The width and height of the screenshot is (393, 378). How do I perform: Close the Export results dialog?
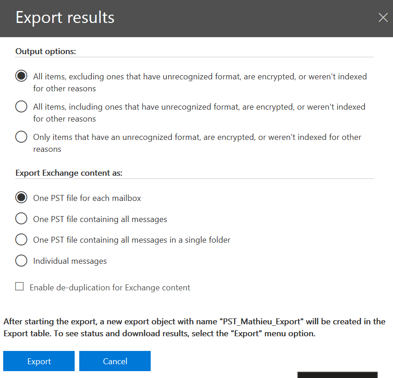pyautogui.click(x=383, y=17)
